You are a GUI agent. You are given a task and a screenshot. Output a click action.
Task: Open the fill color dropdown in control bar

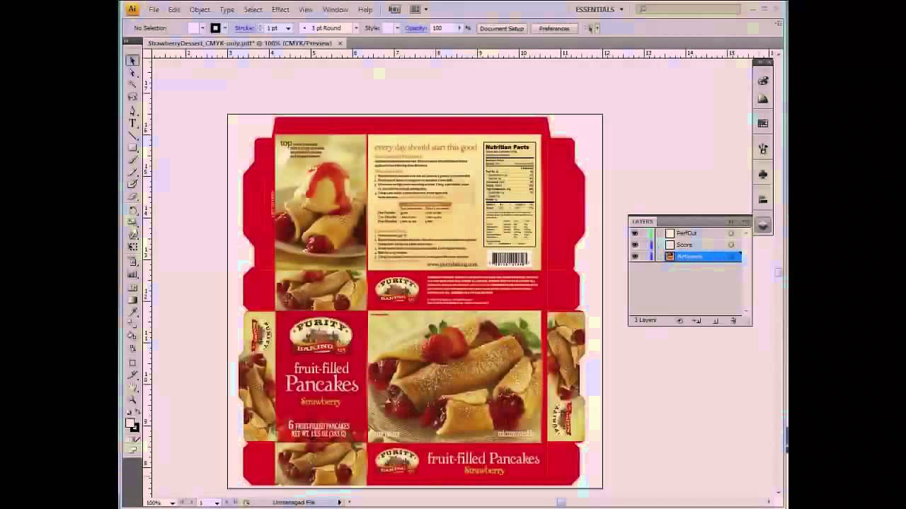202,28
